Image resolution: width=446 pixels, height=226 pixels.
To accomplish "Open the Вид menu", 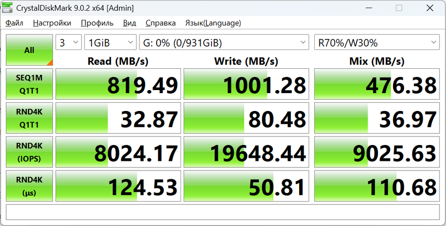I will coord(129,23).
